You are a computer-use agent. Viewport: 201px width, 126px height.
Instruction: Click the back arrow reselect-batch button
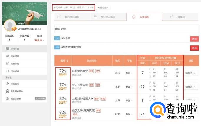[103, 8]
